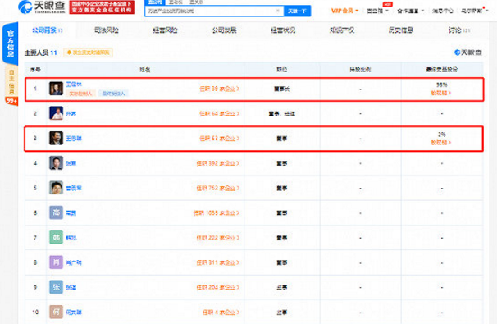497x324 pixels.
Task: Click the orange 实际控制人 tag
Action: pos(80,94)
